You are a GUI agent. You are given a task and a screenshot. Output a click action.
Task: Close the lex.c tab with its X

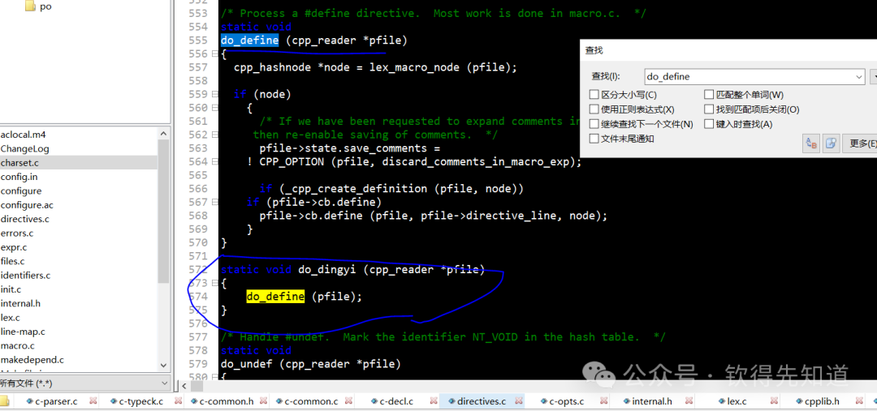[774, 401]
